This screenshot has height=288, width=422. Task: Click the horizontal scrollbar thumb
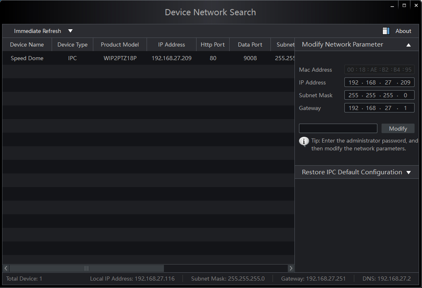[87, 268]
